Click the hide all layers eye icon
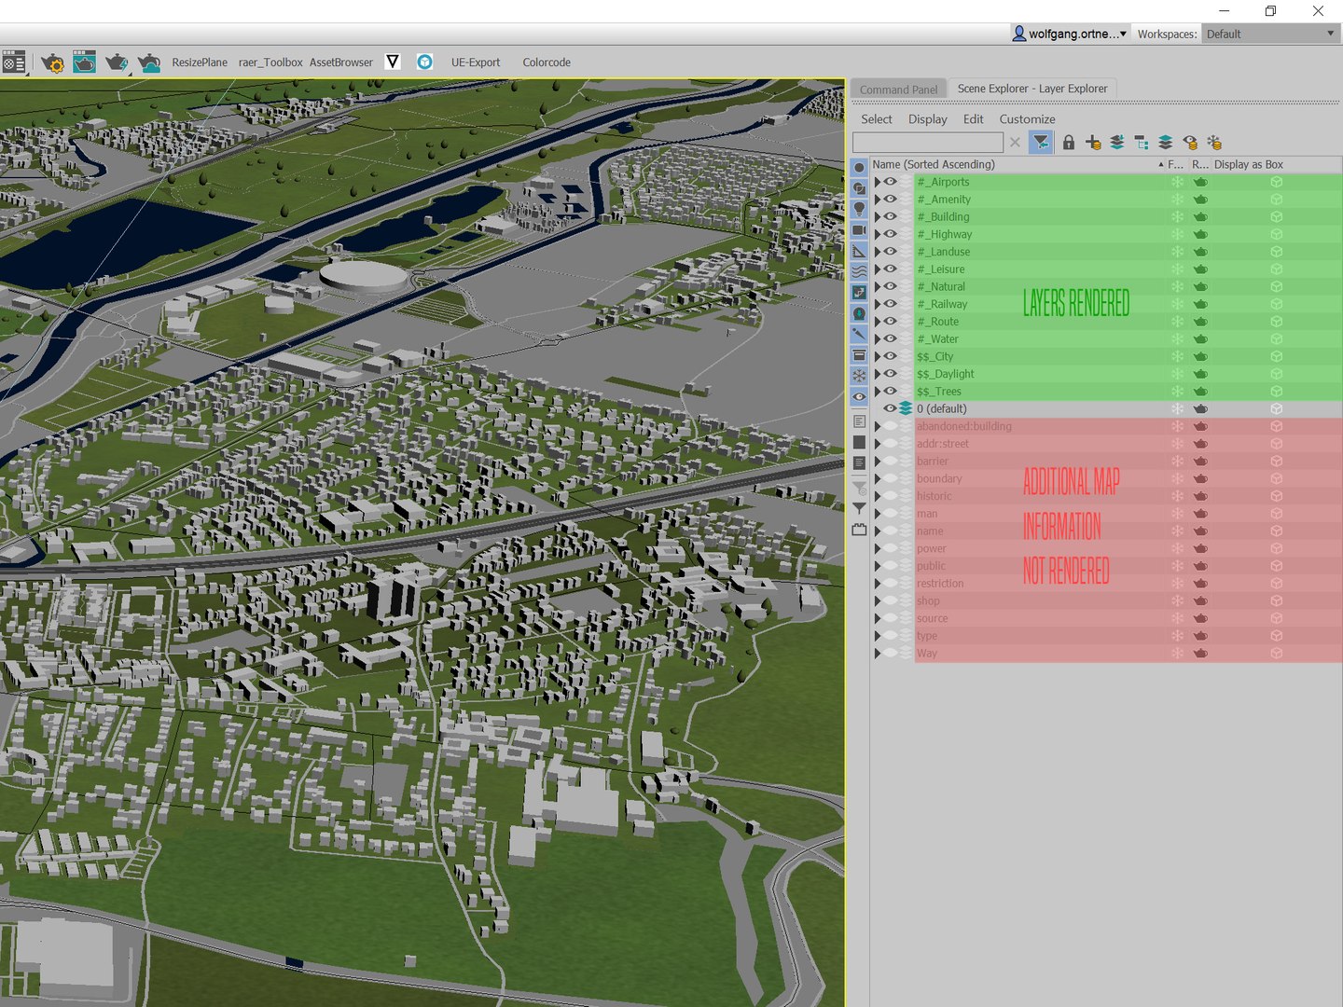Viewport: 1343px width, 1007px height. coord(1190,142)
